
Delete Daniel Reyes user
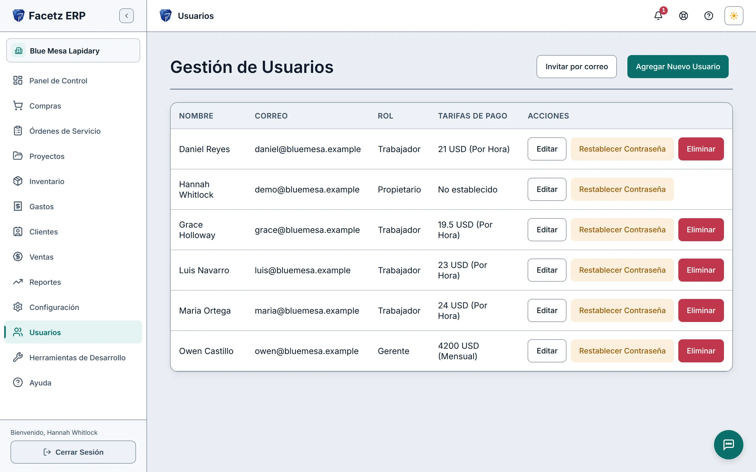(x=701, y=149)
